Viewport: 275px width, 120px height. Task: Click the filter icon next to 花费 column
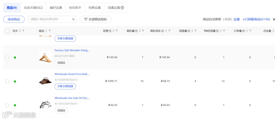(x=117, y=31)
